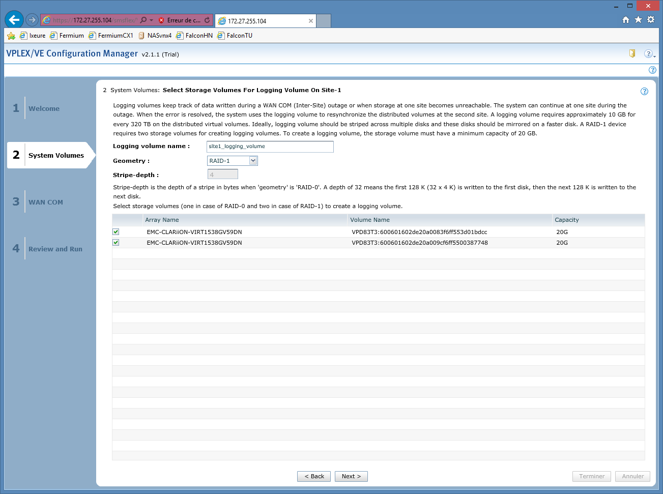
Task: Click the browser back arrow button
Action: pyautogui.click(x=14, y=20)
